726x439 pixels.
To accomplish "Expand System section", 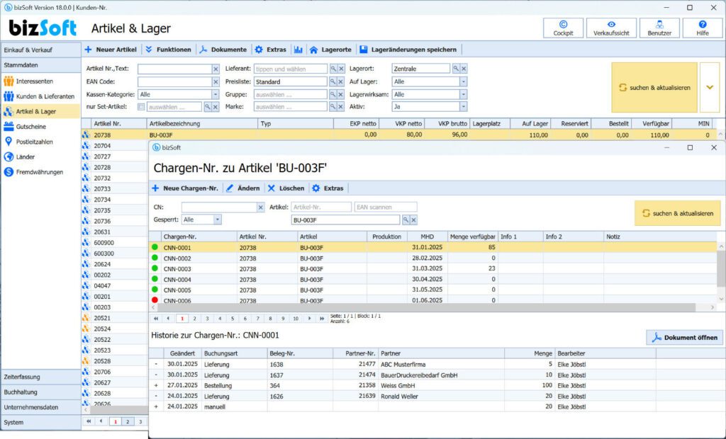I will tap(40, 422).
